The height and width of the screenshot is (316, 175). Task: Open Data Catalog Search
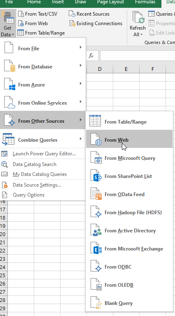pos(43,164)
